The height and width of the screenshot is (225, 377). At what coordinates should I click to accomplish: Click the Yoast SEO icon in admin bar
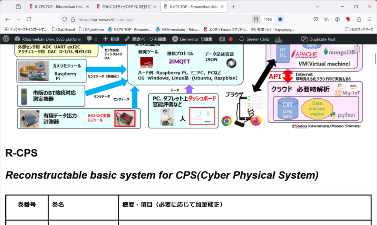[x=222, y=39]
